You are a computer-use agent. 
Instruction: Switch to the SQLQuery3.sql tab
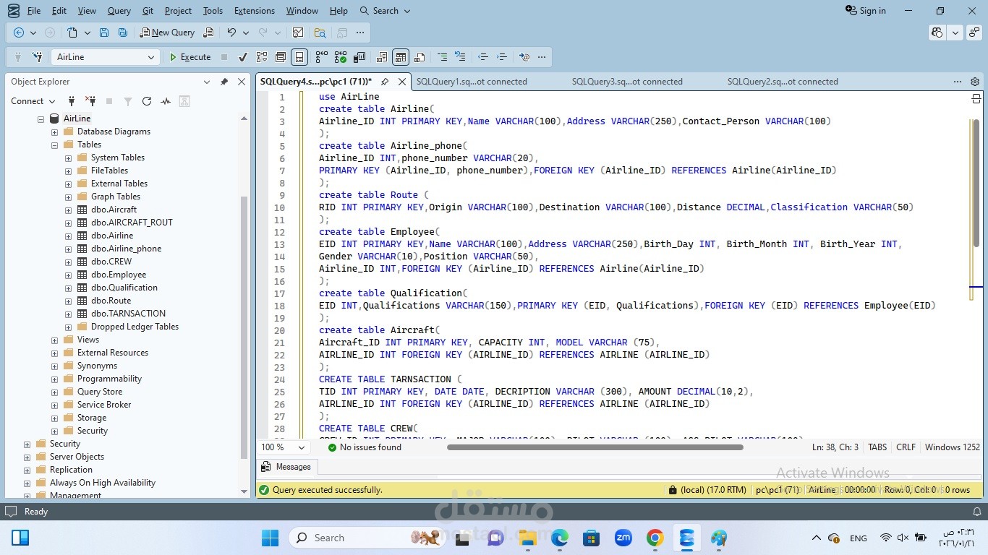pyautogui.click(x=627, y=82)
